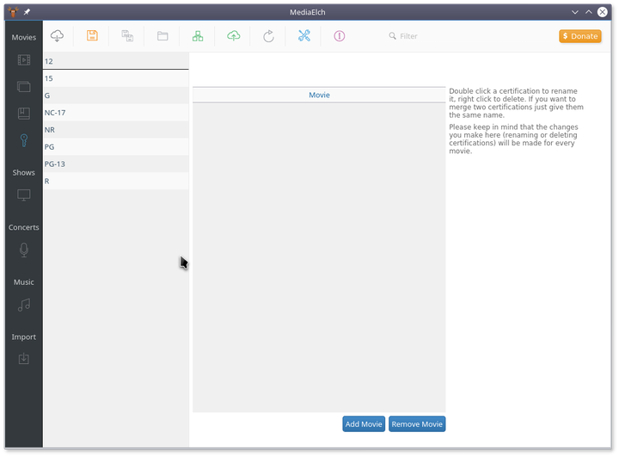Click the cloud download Search icon
This screenshot has width=619, height=457.
(58, 36)
